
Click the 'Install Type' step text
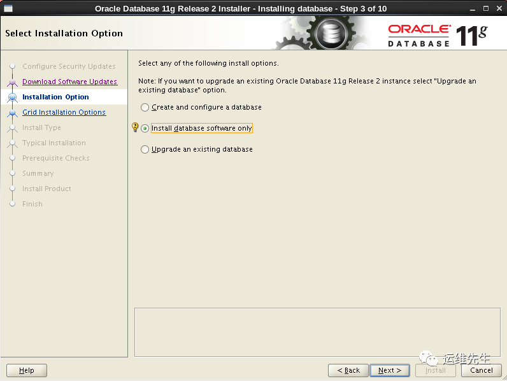41,128
